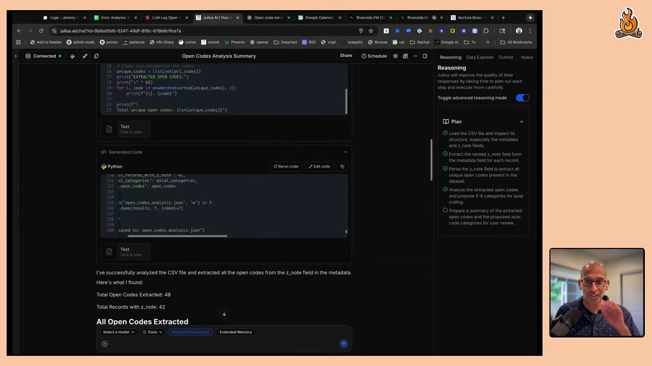Click the Rerun code button

click(286, 166)
